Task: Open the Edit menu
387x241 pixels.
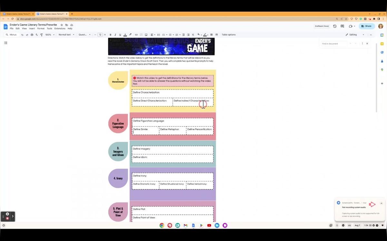Action: (x=18, y=29)
